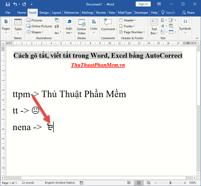Click the Redo/Repeat button
The image size is (201, 186).
(x=24, y=4)
